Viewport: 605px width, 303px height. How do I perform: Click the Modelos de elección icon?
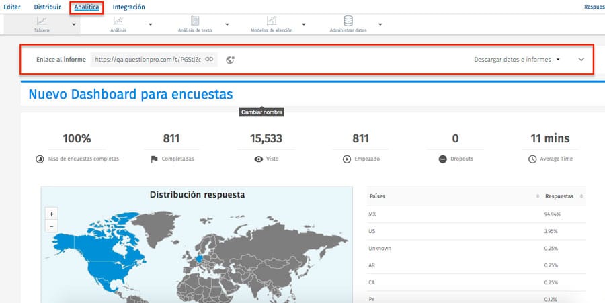[272, 21]
